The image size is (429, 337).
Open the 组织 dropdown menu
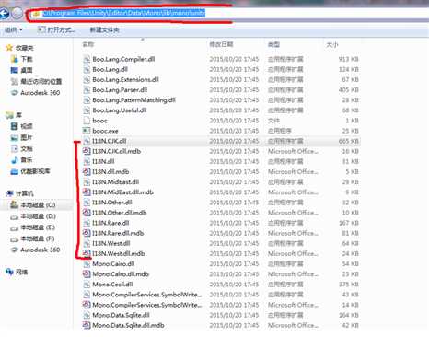(14, 29)
